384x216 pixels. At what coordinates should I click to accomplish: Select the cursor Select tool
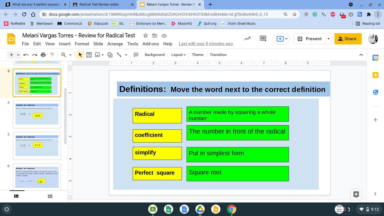tap(80, 55)
